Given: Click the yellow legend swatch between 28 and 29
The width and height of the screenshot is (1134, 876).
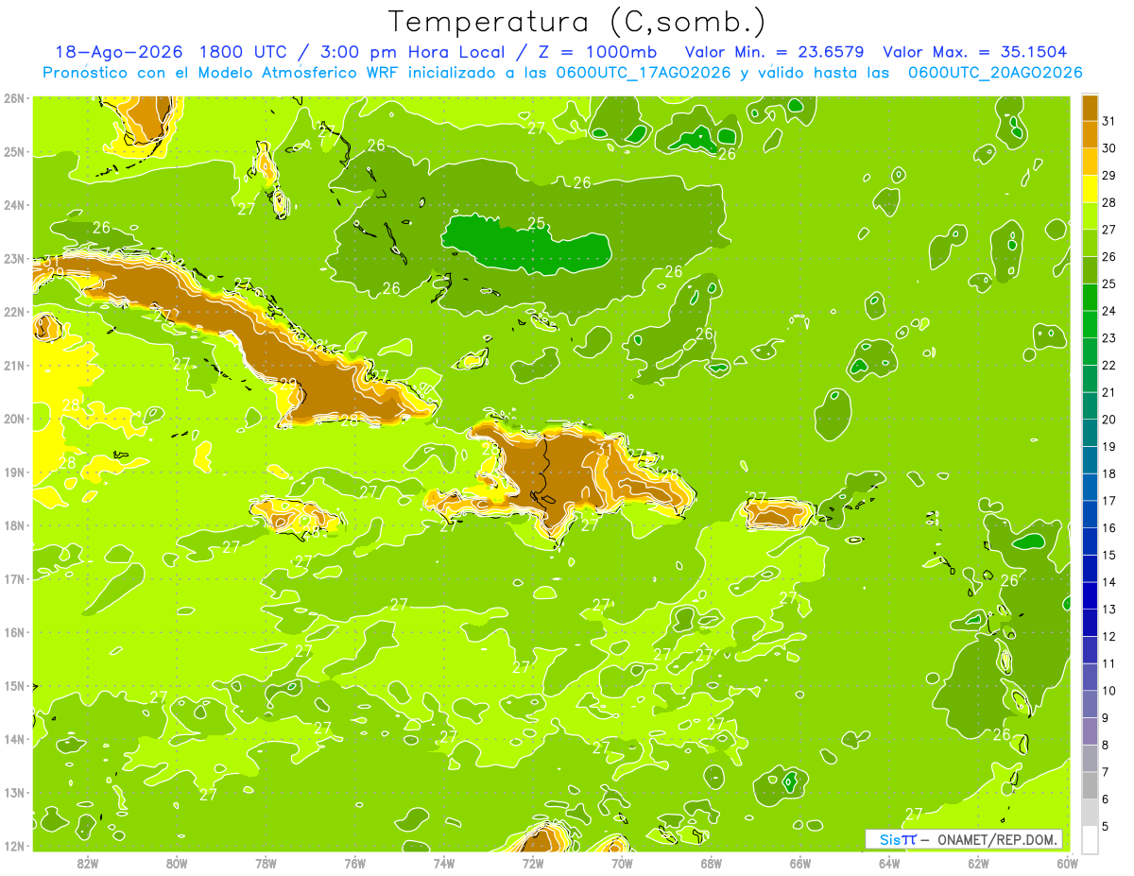Looking at the screenshot, I should pos(1090,189).
